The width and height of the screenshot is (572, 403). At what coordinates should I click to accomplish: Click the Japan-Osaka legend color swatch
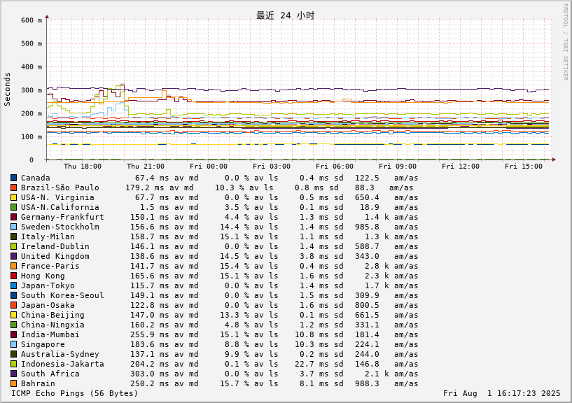(13, 305)
